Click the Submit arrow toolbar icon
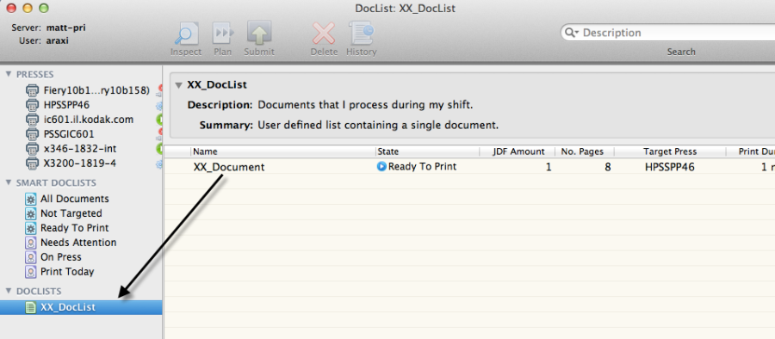Screen dimensions: 775x339 (x=259, y=33)
